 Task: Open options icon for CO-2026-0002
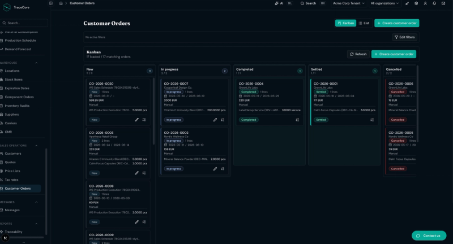pyautogui.click(x=223, y=169)
